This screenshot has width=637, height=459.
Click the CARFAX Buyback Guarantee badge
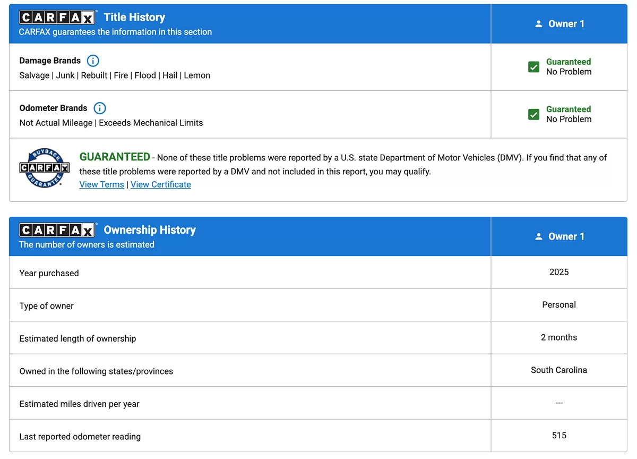pos(45,167)
